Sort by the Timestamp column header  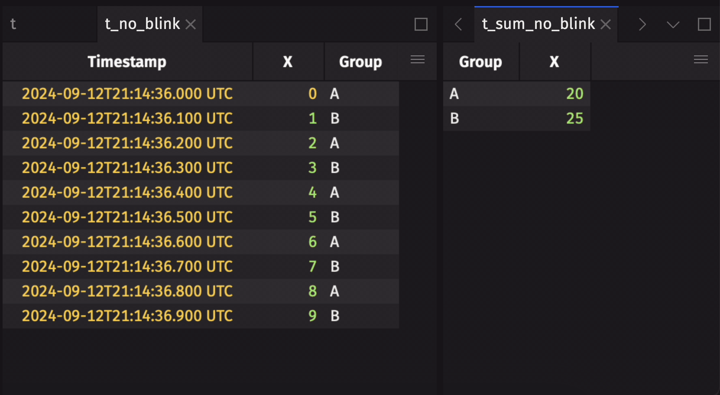coord(127,62)
